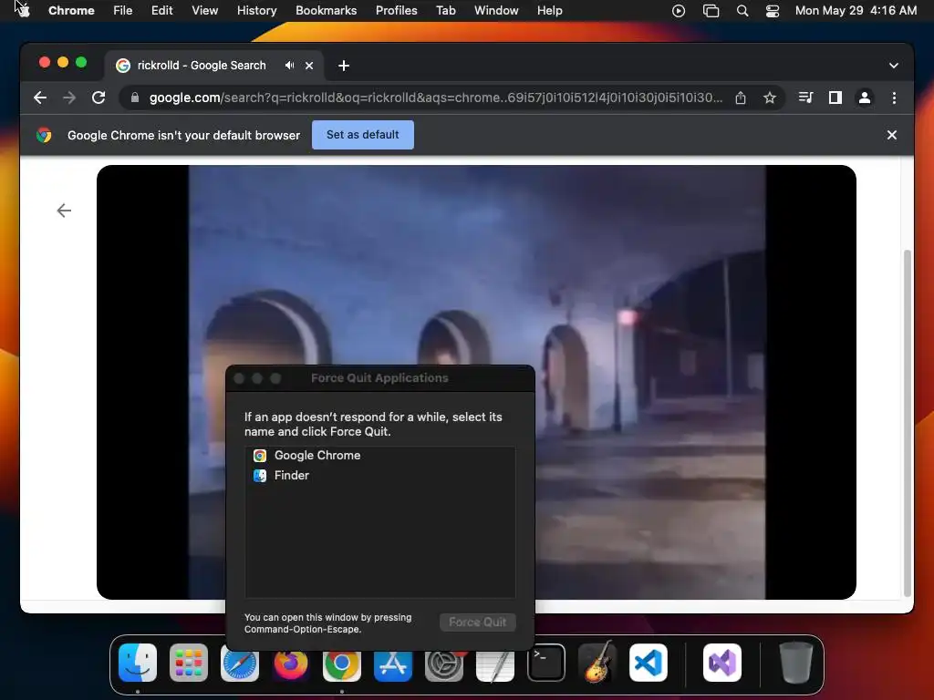Open Visual Studio Code from the Dock
The height and width of the screenshot is (700, 934).
pyautogui.click(x=649, y=663)
